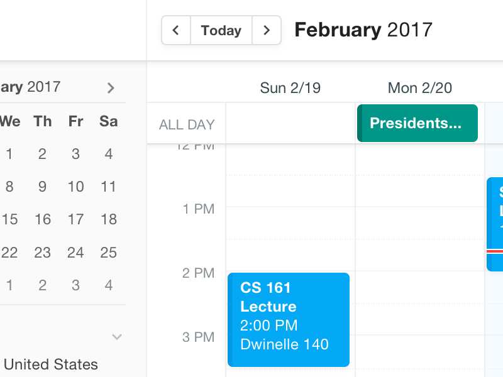Viewport: 503px width, 377px height.
Task: Go to next week using right arrow
Action: (x=267, y=30)
